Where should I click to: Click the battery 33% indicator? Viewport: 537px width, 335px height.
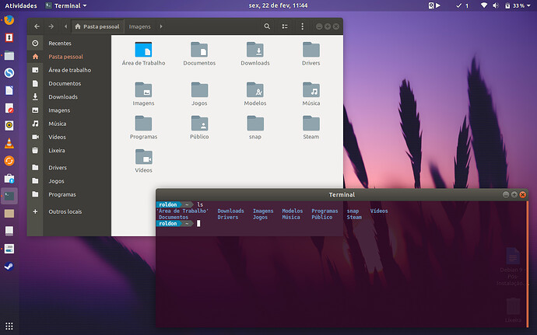pyautogui.click(x=514, y=5)
